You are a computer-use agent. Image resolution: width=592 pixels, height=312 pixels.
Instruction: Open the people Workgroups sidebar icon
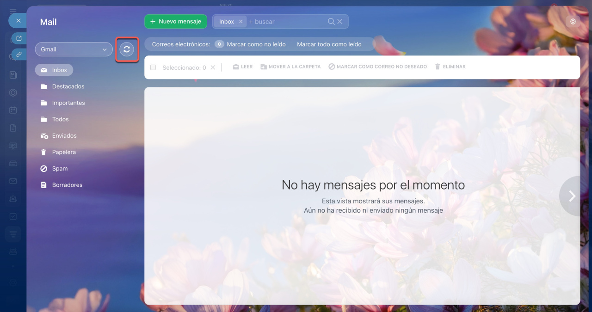13,199
